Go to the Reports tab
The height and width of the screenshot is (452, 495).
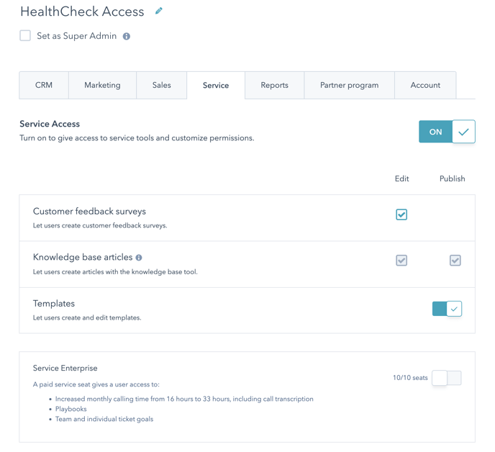click(274, 85)
